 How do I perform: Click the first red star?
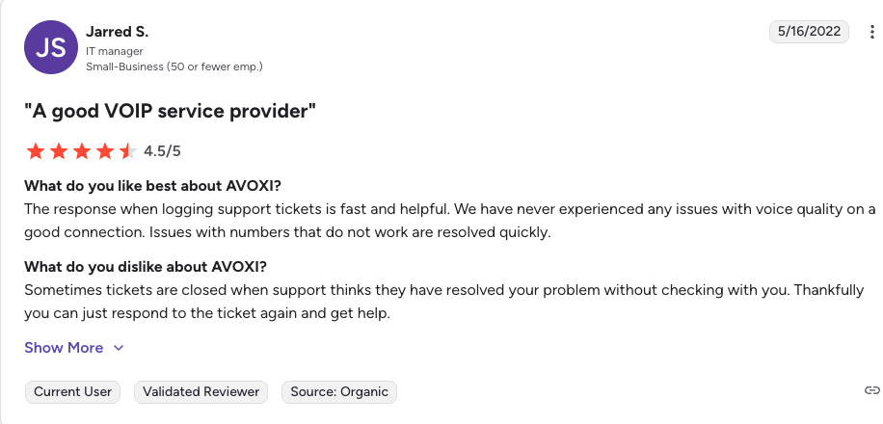36,151
